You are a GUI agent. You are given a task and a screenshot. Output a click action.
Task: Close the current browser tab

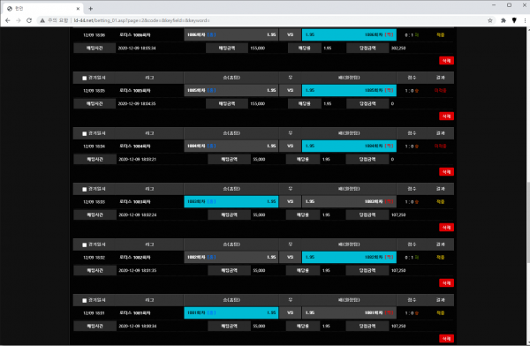click(78, 9)
